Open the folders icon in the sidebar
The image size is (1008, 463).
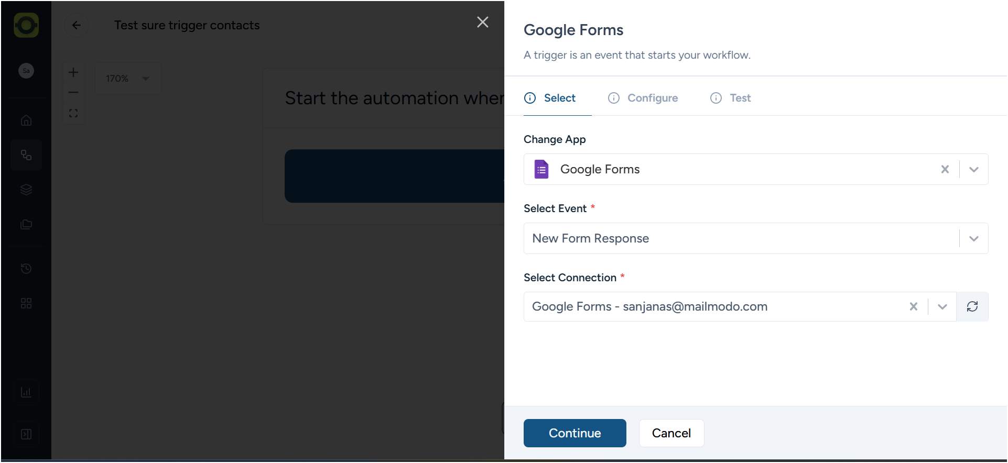[x=26, y=224]
